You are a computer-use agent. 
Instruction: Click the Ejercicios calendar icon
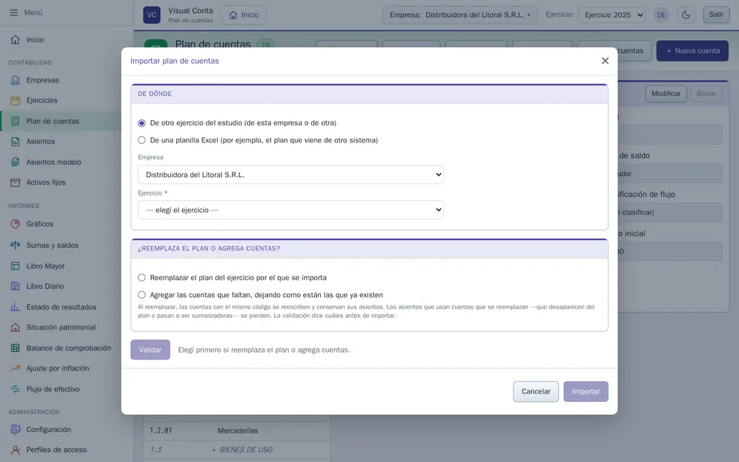point(15,100)
